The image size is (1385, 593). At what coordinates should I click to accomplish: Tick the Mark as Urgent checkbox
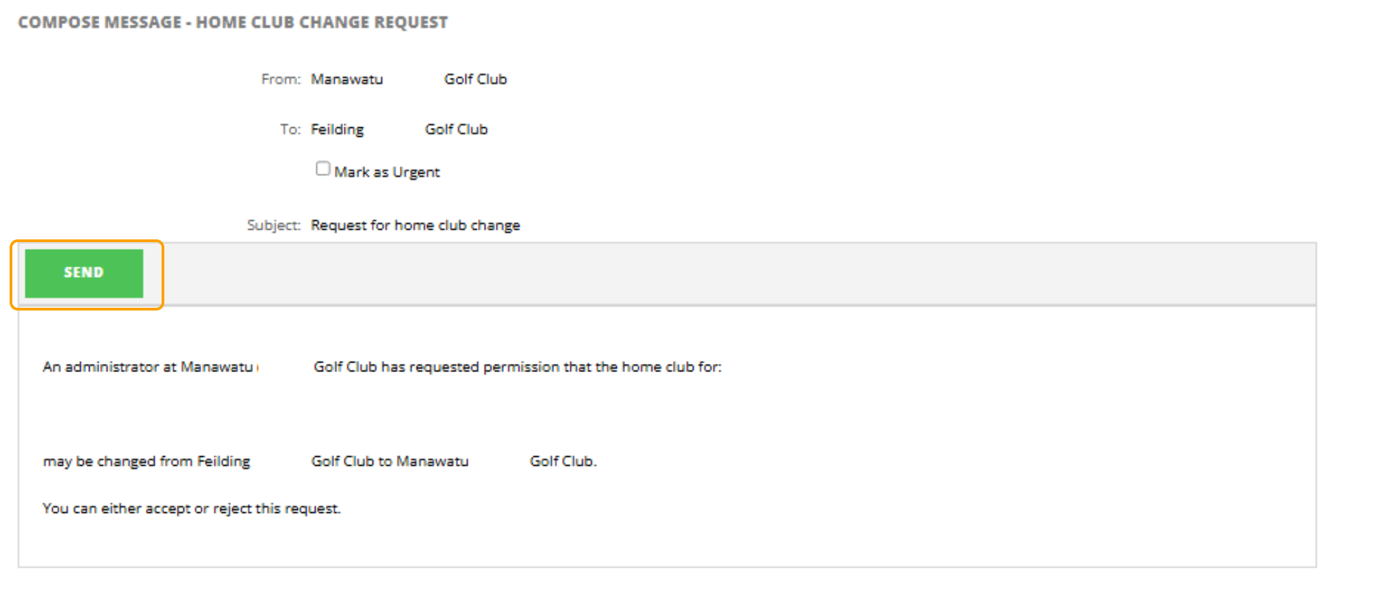pyautogui.click(x=323, y=169)
